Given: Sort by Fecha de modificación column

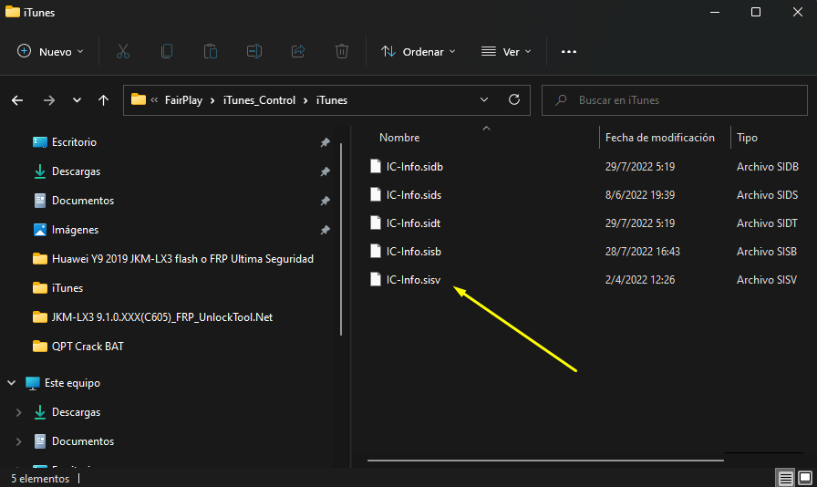Looking at the screenshot, I should click(659, 138).
